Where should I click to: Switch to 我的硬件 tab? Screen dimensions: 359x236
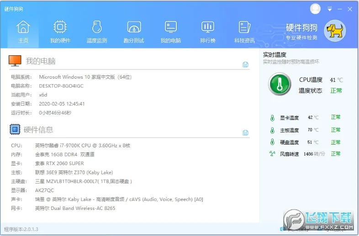point(60,32)
